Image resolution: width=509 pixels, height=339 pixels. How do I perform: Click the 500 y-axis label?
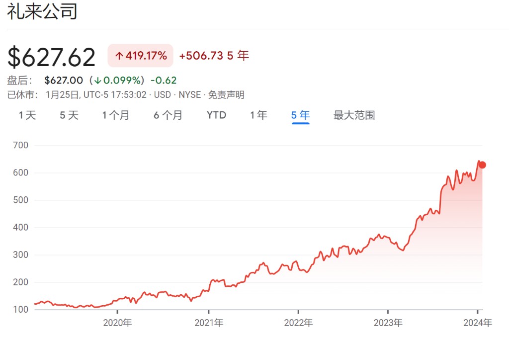(20, 200)
